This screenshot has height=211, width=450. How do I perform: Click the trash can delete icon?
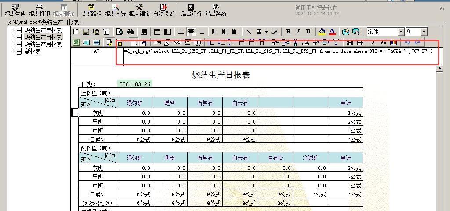click(x=106, y=32)
